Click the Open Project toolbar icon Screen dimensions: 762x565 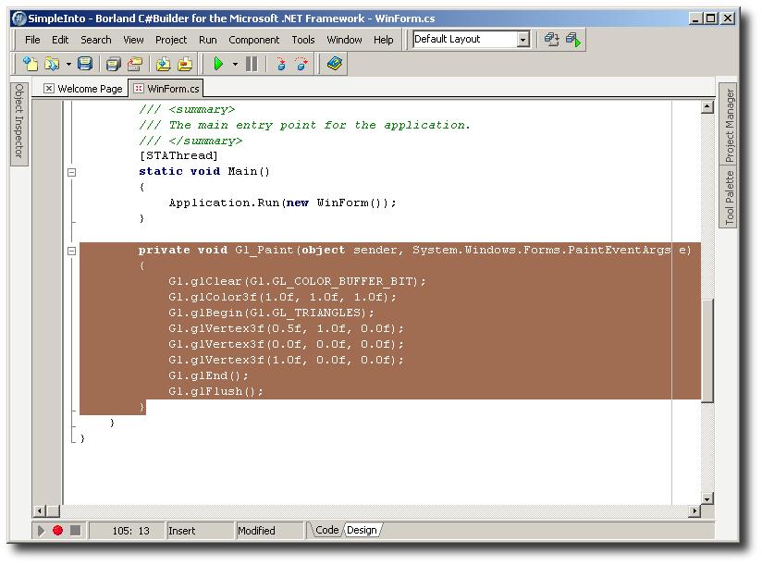135,64
